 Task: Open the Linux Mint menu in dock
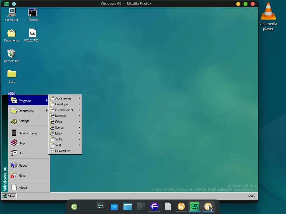coord(74,207)
